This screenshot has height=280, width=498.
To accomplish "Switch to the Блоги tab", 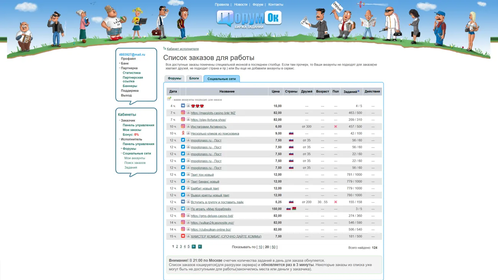I will (194, 79).
